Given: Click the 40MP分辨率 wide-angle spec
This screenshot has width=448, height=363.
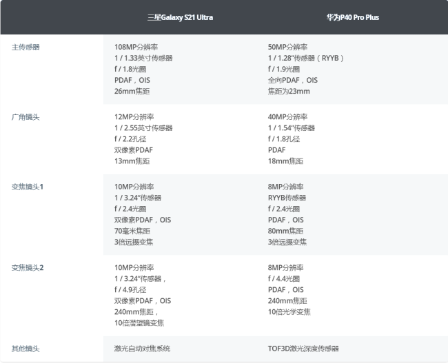Looking at the screenshot, I should tap(287, 117).
